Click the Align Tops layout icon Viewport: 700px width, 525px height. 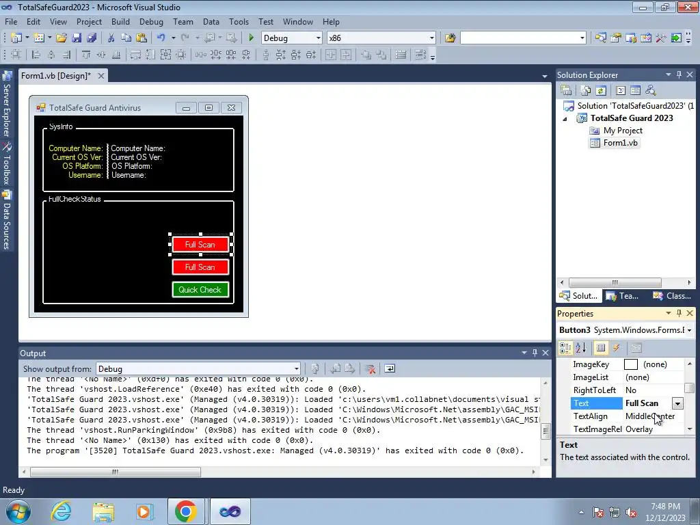[x=86, y=55]
